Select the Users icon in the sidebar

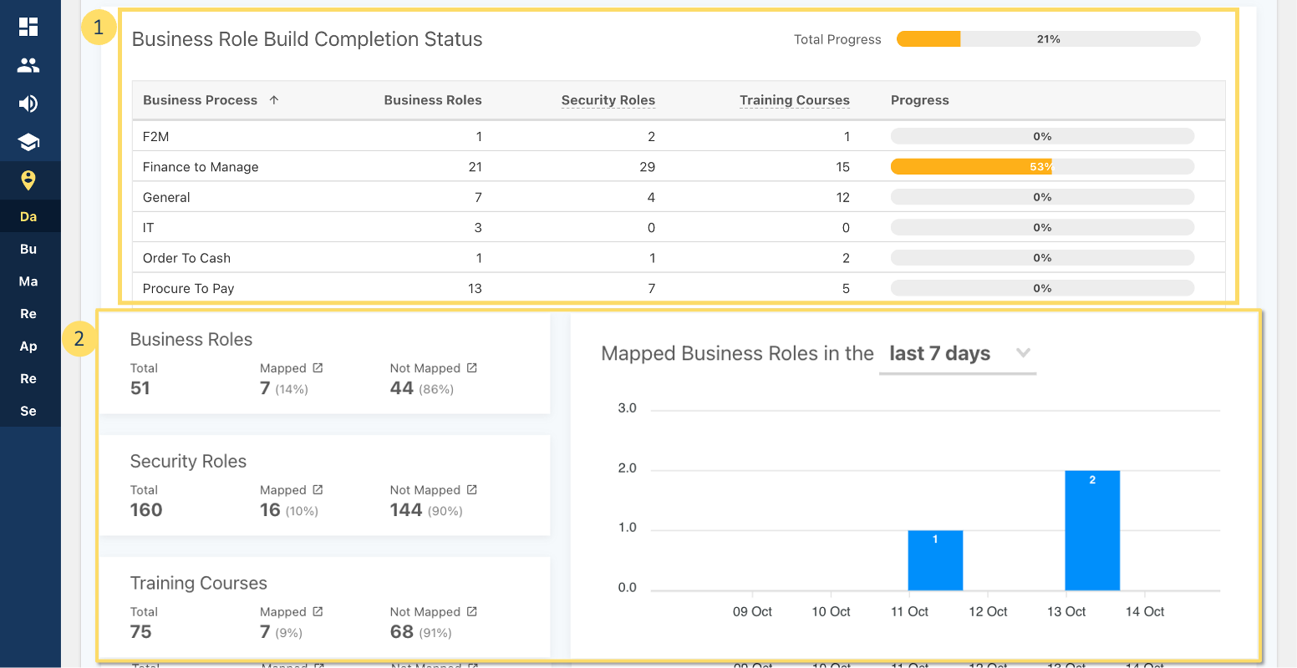(28, 64)
